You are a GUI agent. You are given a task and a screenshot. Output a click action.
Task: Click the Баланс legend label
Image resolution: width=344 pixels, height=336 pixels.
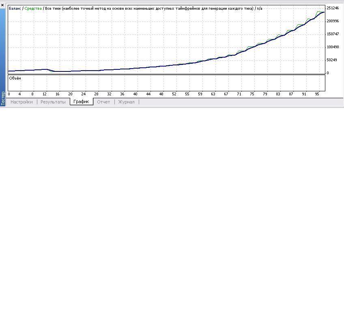pos(15,9)
